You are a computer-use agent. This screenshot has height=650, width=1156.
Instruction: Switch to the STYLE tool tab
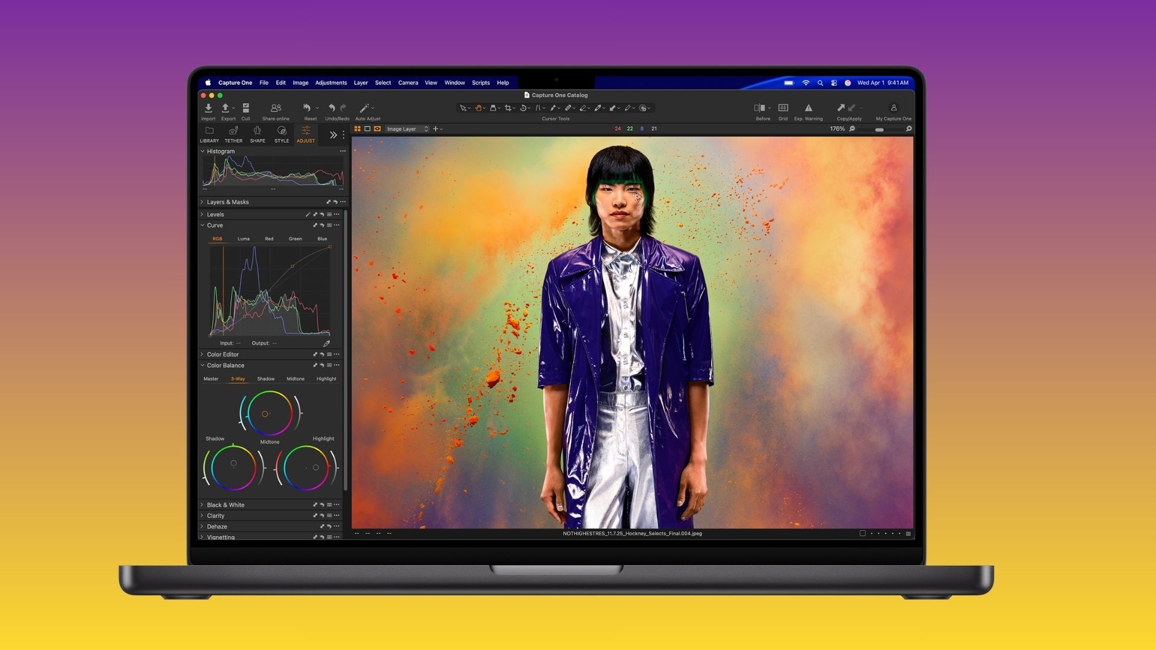(281, 134)
